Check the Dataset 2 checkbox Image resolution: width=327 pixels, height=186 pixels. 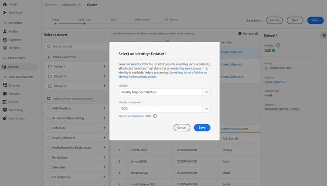click(50, 76)
